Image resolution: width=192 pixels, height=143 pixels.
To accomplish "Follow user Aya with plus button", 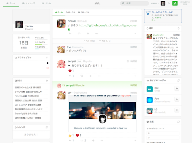I will point(177,99).
